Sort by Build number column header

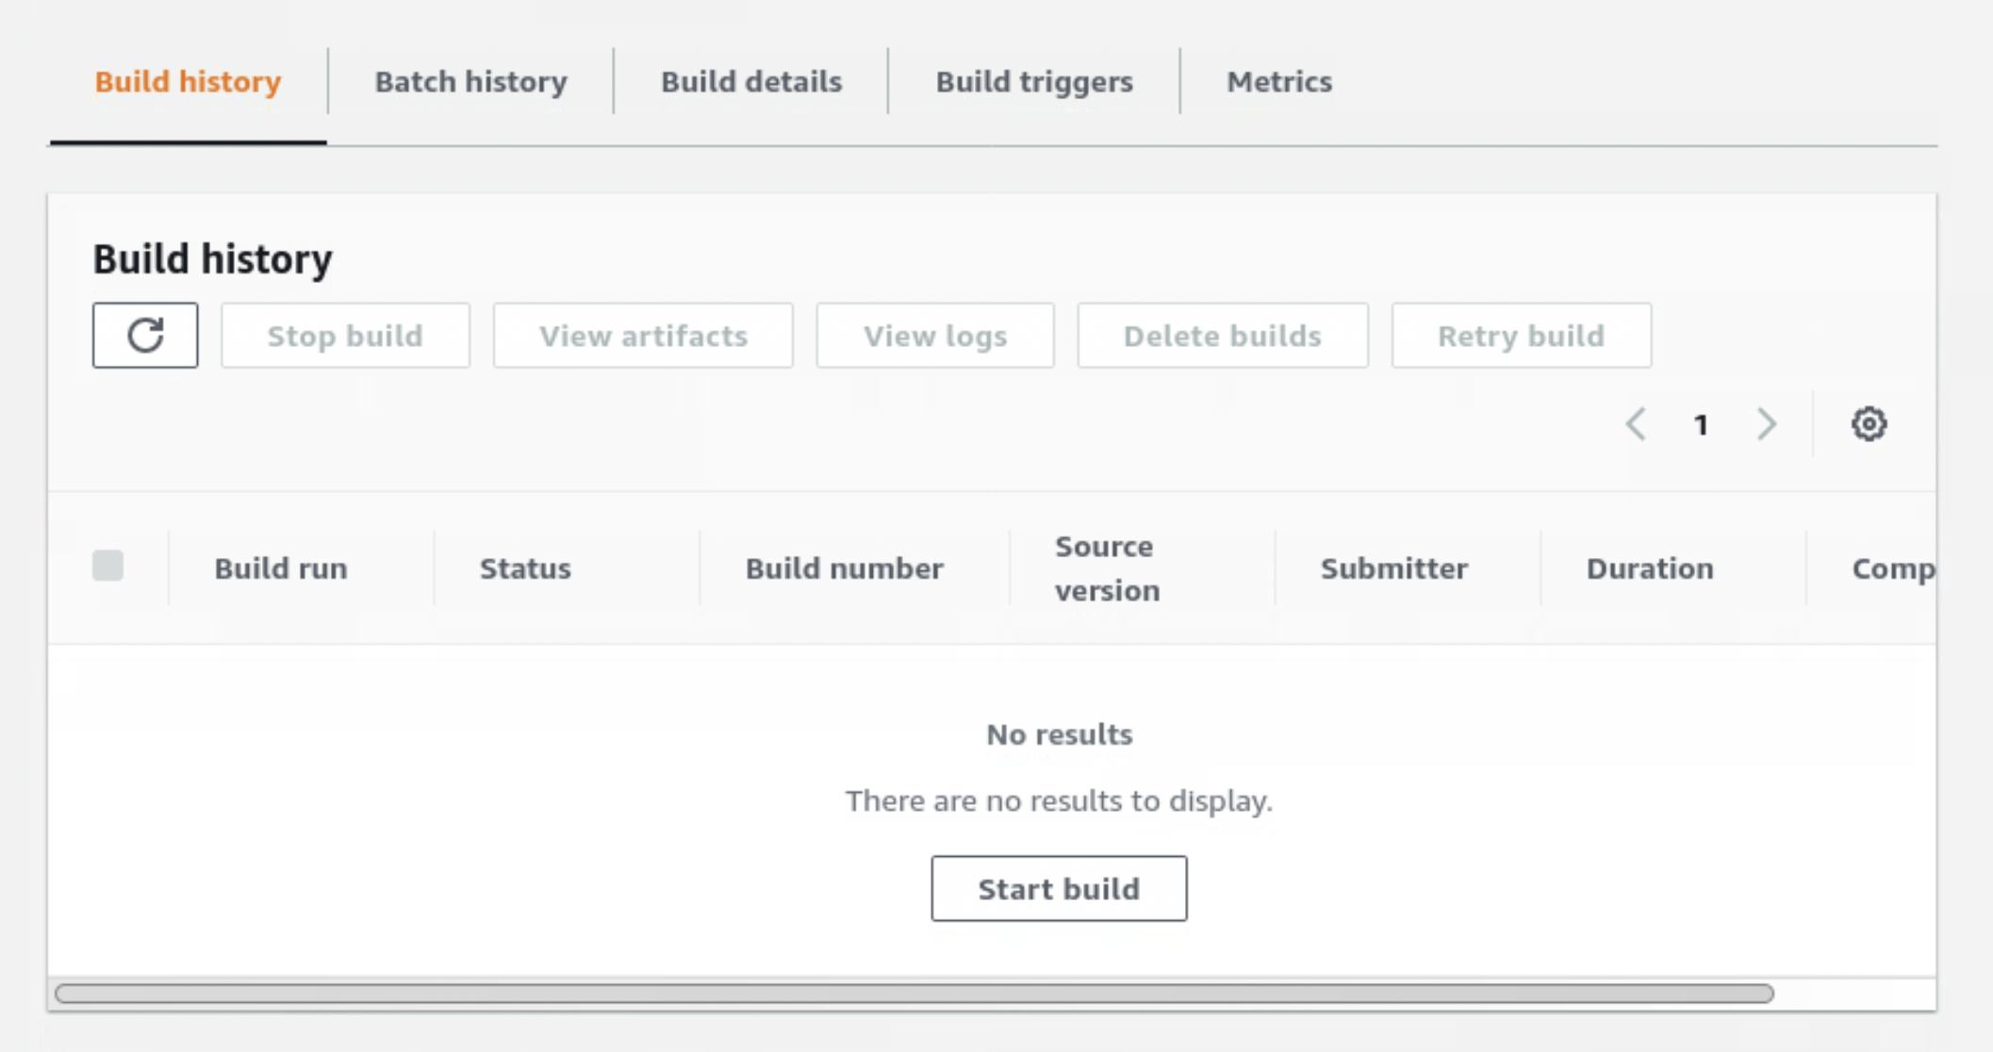tap(844, 568)
